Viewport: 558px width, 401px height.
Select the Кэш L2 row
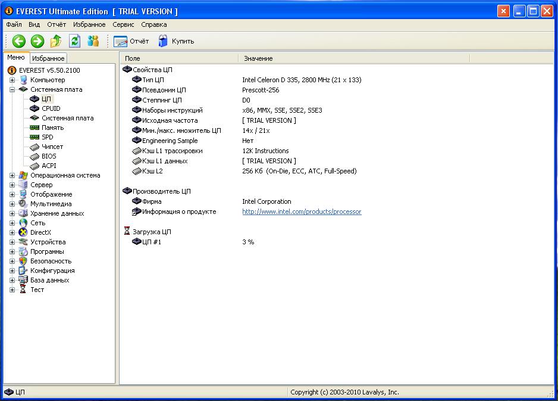337,171
